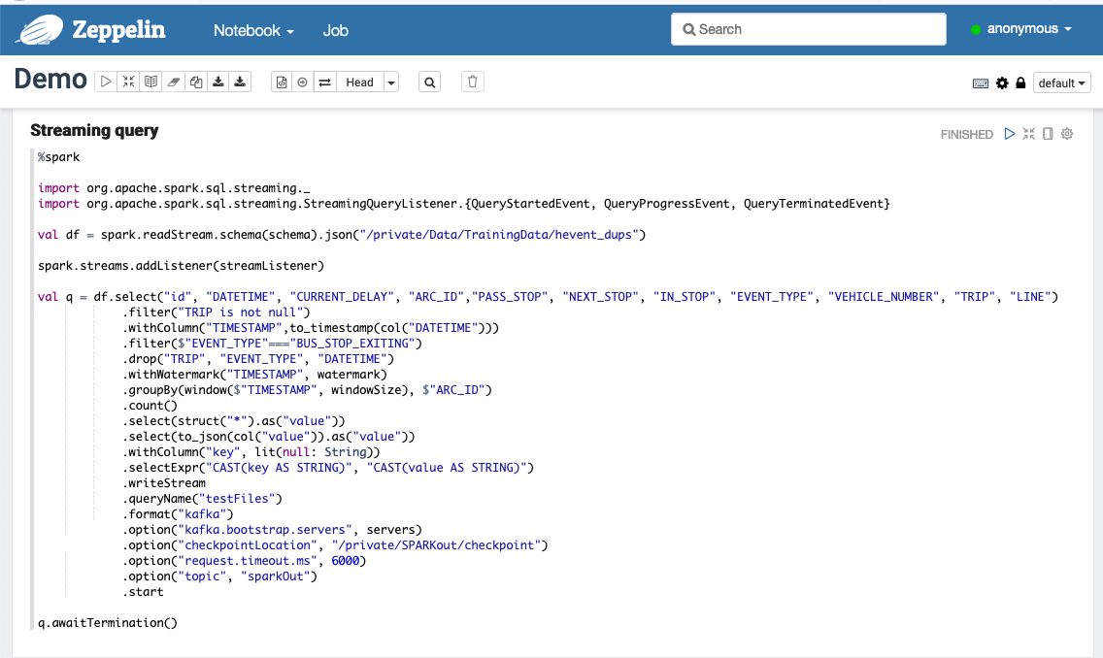Screen dimensions: 1103x658
Task: Show keyboard shortcuts list
Action: pyautogui.click(x=981, y=82)
